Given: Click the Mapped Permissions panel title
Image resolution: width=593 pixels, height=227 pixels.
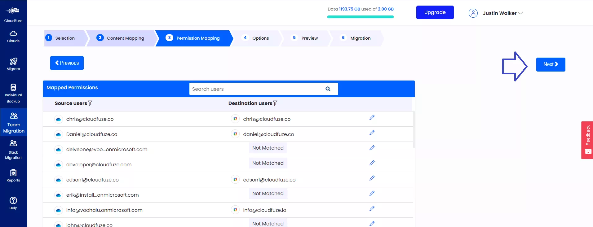Looking at the screenshot, I should pyautogui.click(x=72, y=88).
